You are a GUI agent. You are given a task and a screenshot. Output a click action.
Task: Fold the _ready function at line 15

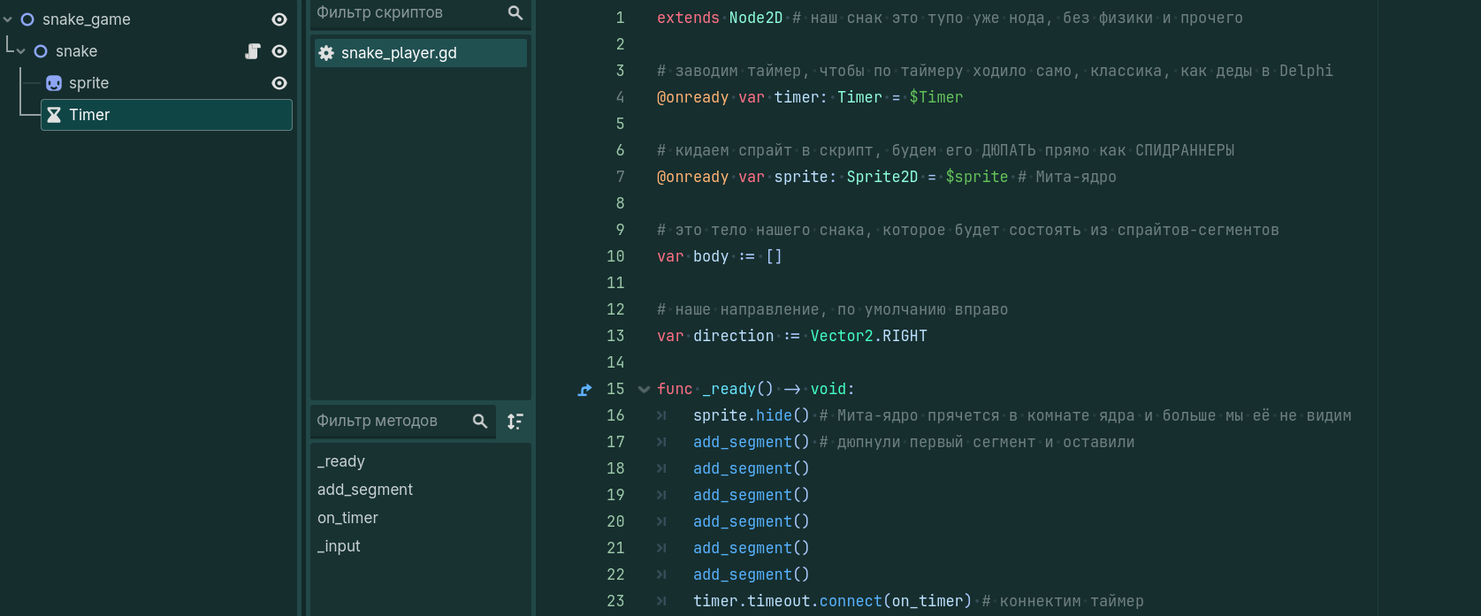click(644, 390)
